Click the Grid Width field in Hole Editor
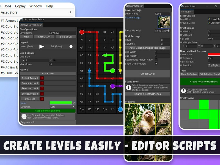The height and width of the screenshot is (165, 220). click(x=214, y=31)
